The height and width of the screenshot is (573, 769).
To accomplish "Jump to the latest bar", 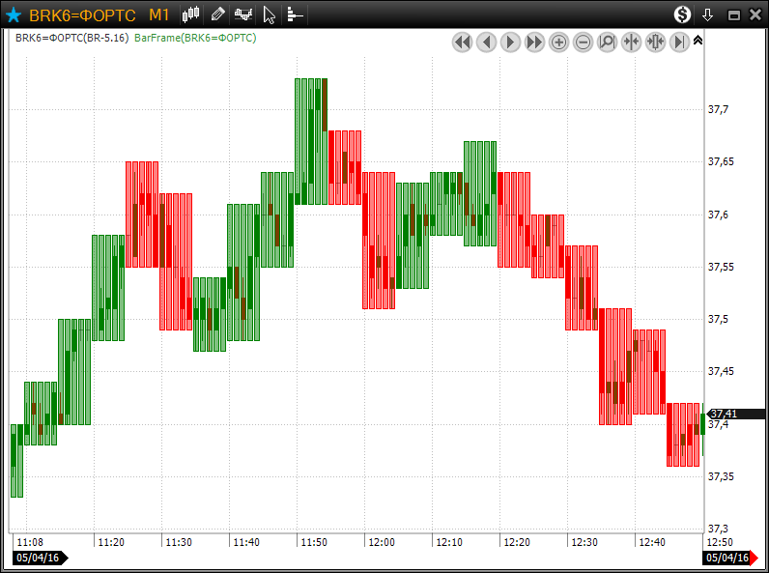I will pyautogui.click(x=679, y=42).
